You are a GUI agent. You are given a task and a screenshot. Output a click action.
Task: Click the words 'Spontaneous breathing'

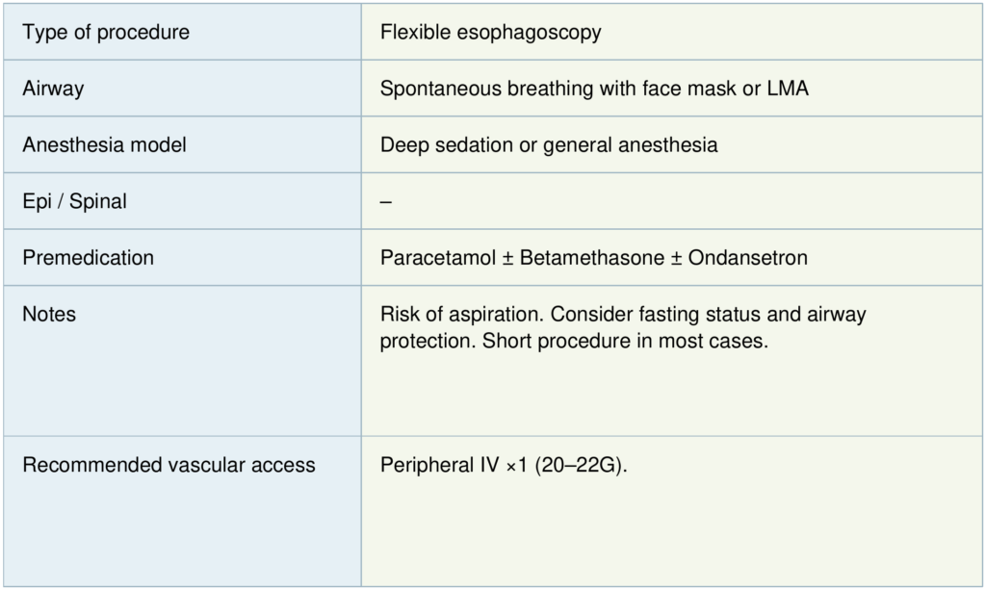[476, 89]
